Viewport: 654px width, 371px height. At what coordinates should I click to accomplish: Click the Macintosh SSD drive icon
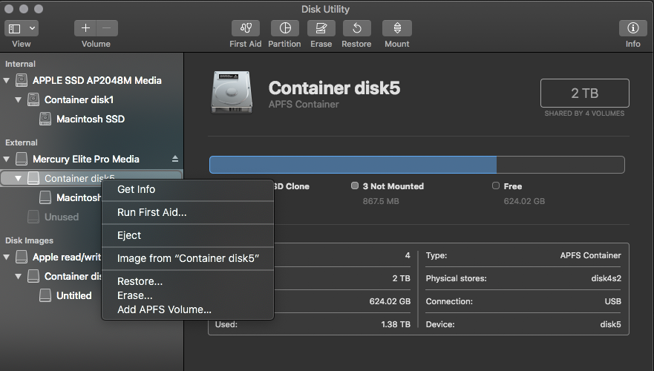coord(45,119)
